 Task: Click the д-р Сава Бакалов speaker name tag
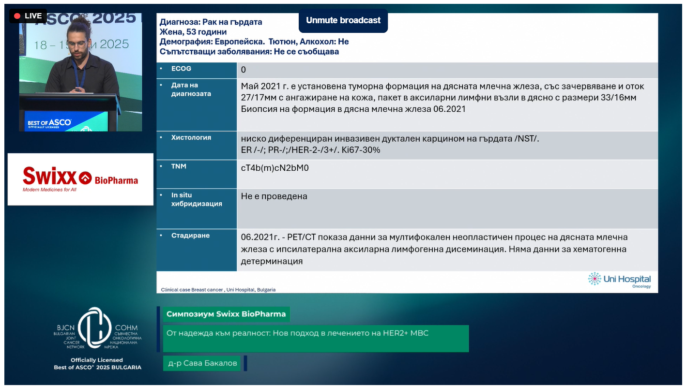(x=202, y=363)
